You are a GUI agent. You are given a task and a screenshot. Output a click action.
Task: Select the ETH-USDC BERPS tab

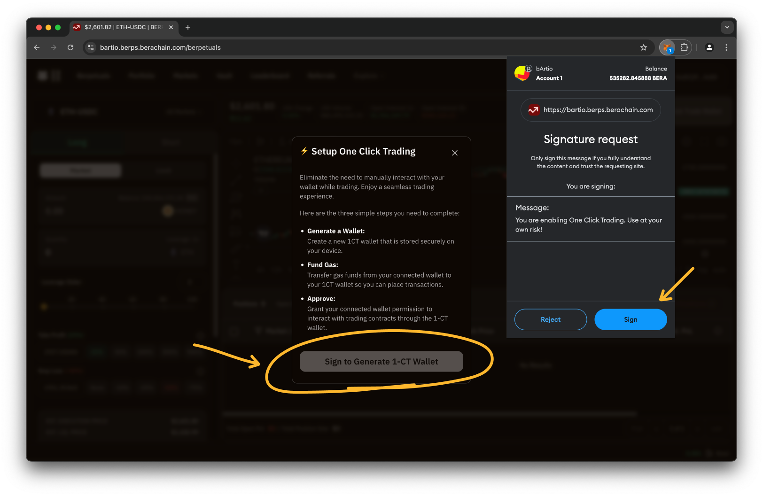pyautogui.click(x=124, y=27)
